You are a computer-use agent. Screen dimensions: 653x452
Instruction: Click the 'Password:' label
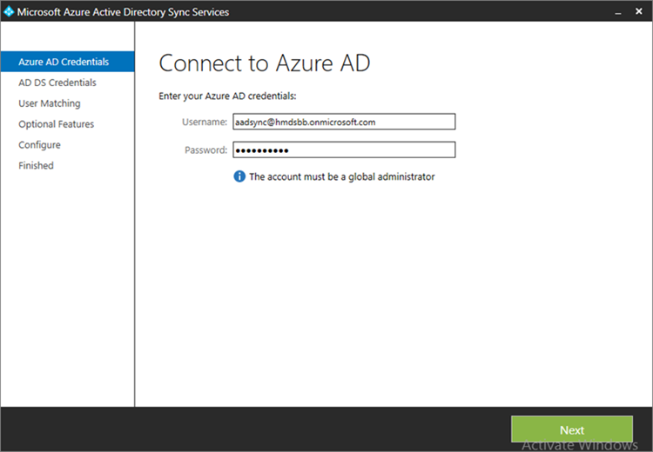[x=206, y=150]
